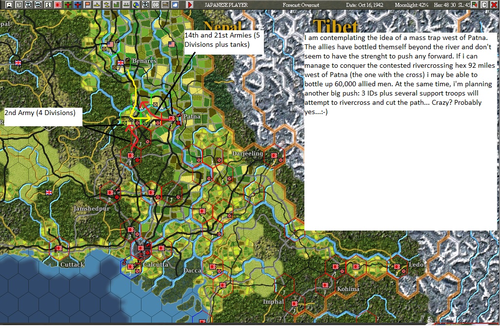This screenshot has height=330, width=500.
Task: Select the Japanese base near Darjeeling
Action: (274, 155)
